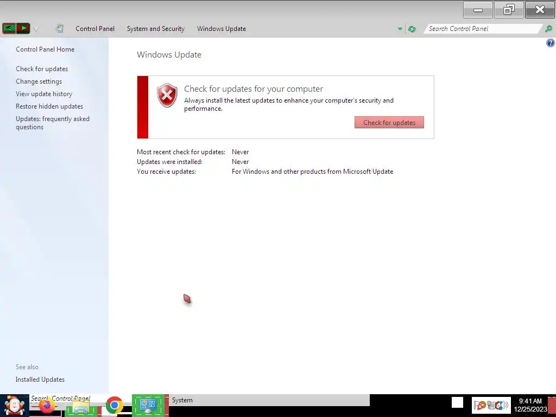Click the Show desktop strip
Image resolution: width=556 pixels, height=417 pixels.
(x=552, y=405)
